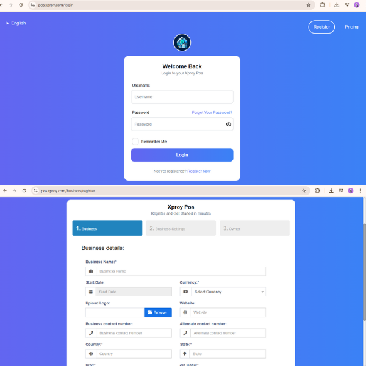Focus the Country field
Viewport: 366px width, 366px height.
click(134, 354)
